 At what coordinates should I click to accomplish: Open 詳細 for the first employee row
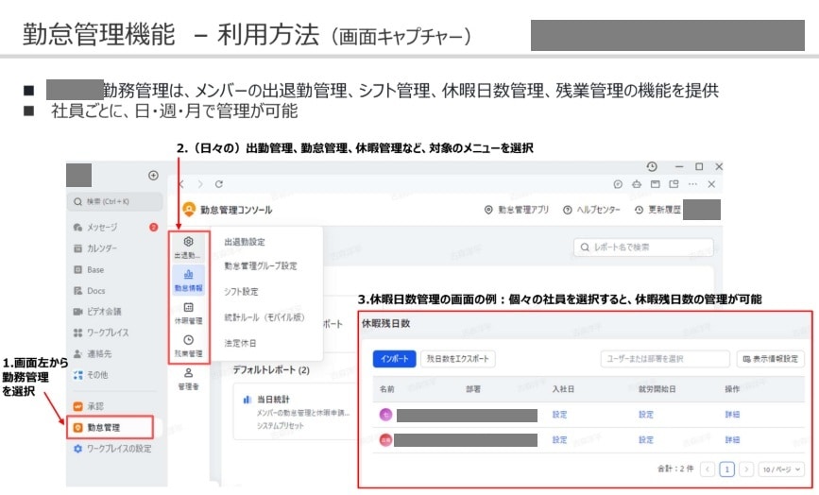pyautogui.click(x=732, y=414)
